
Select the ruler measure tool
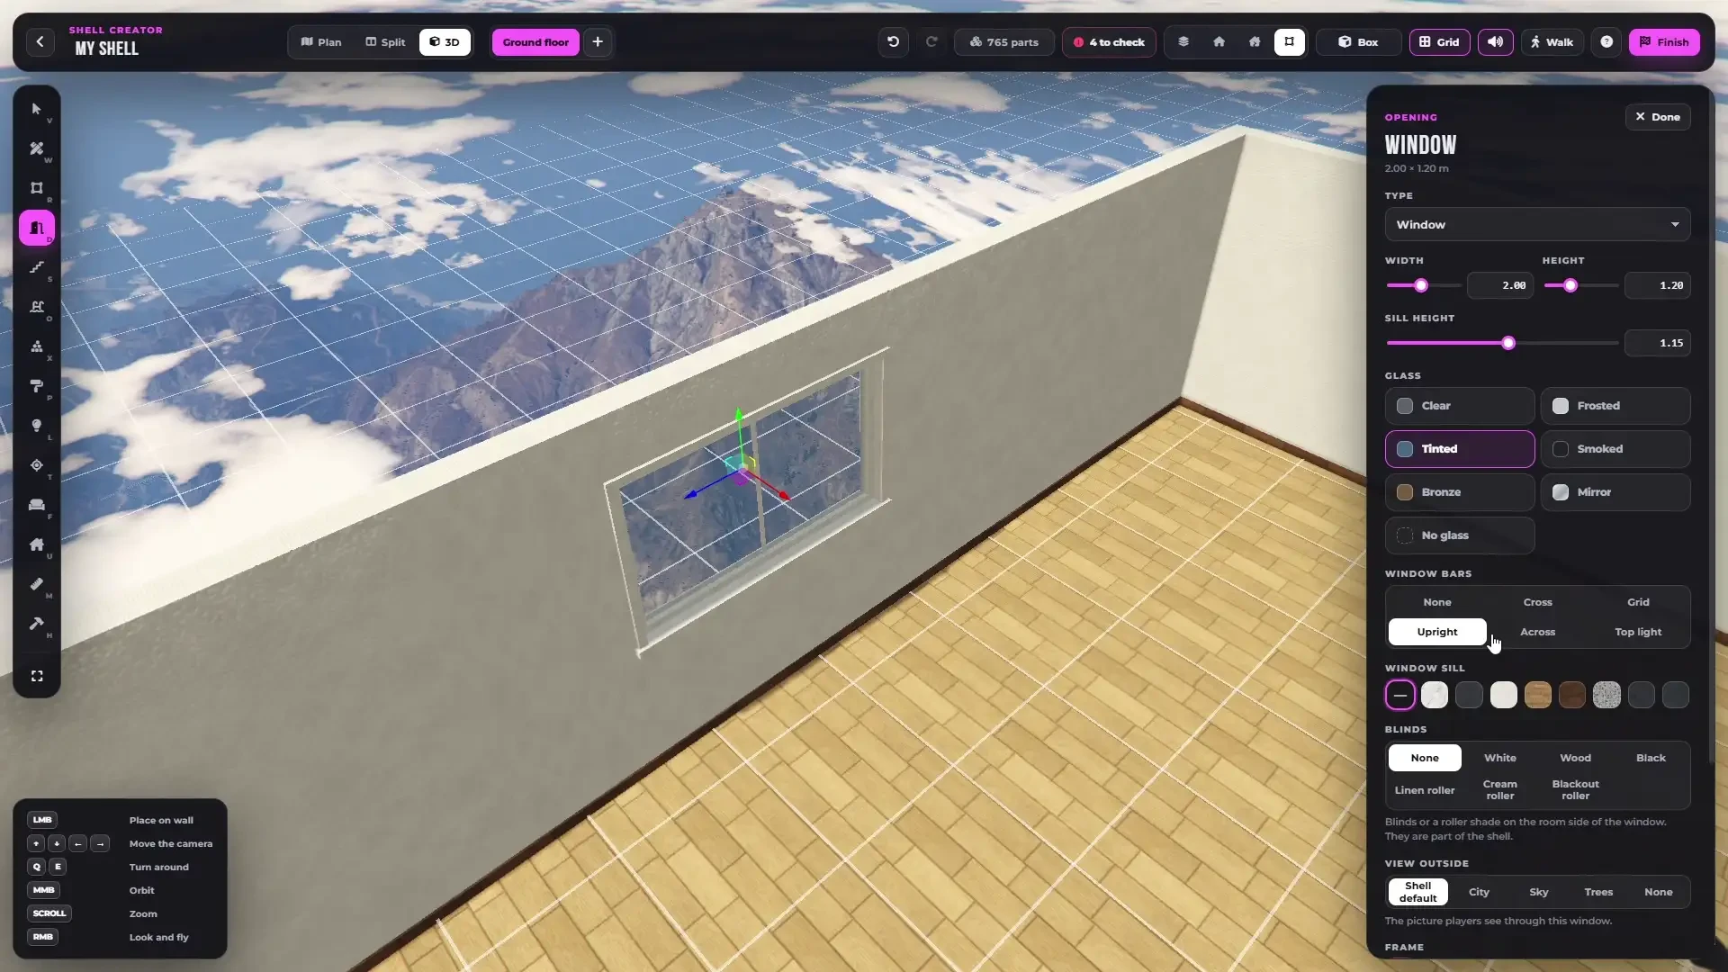pyautogui.click(x=37, y=584)
